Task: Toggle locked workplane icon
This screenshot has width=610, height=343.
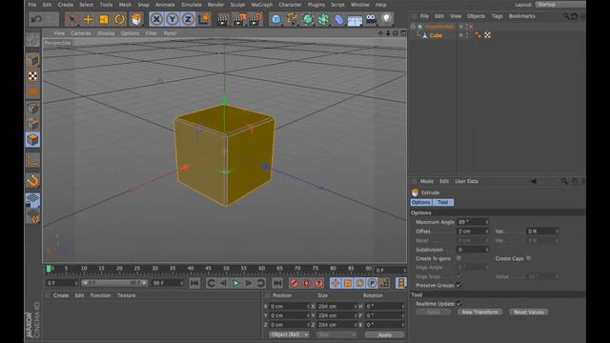Action: pos(32,200)
